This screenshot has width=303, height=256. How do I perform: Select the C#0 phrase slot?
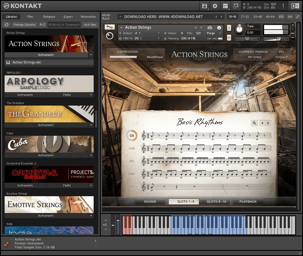(x=132, y=148)
